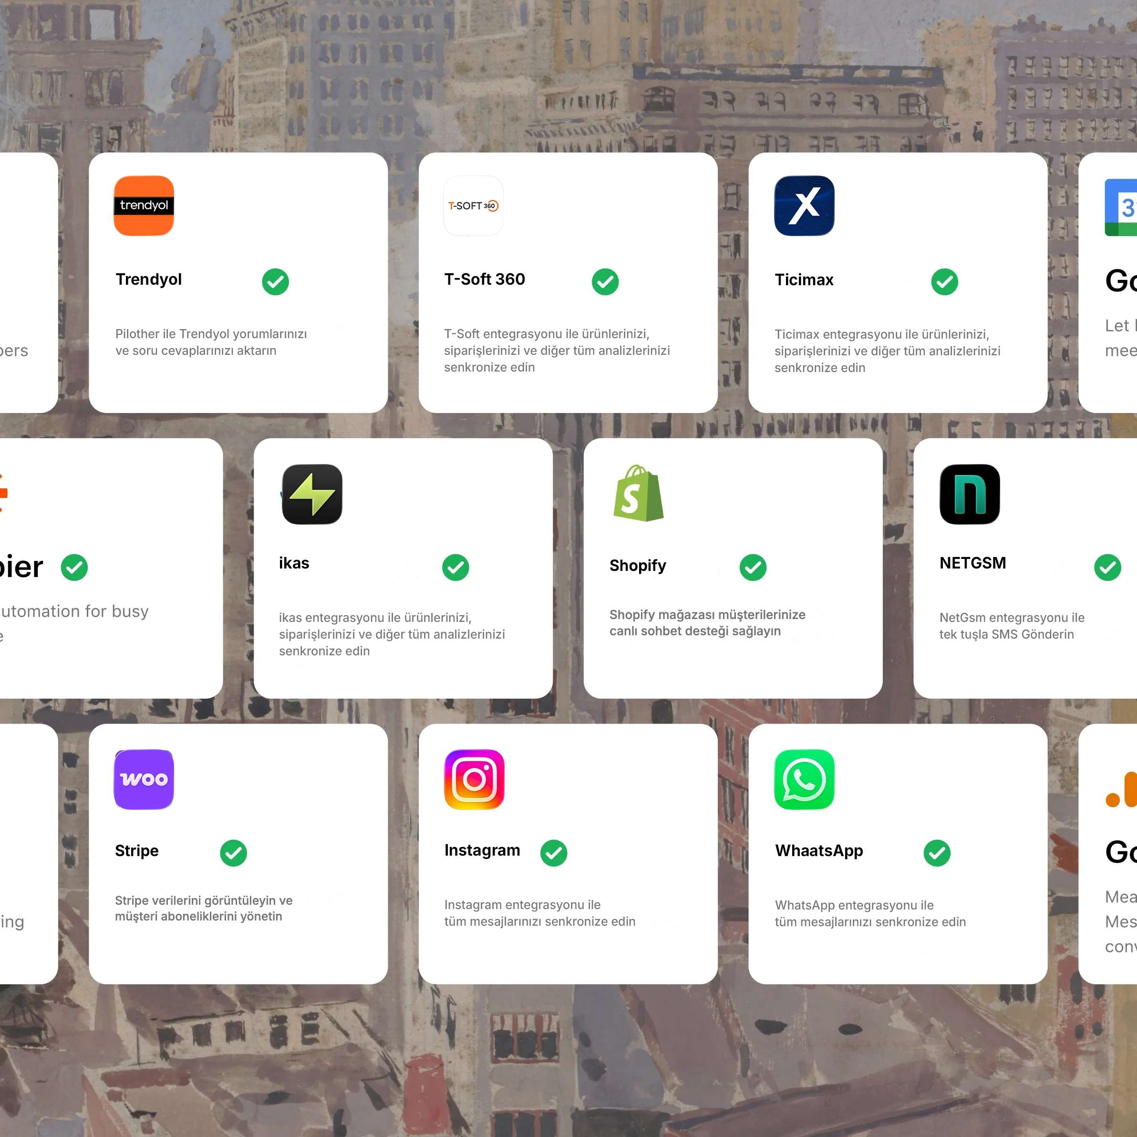Select the 'ikas' card title
This screenshot has width=1137, height=1137.
point(294,563)
